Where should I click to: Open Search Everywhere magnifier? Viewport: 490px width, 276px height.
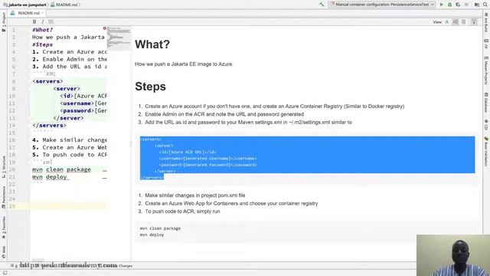pos(485,5)
